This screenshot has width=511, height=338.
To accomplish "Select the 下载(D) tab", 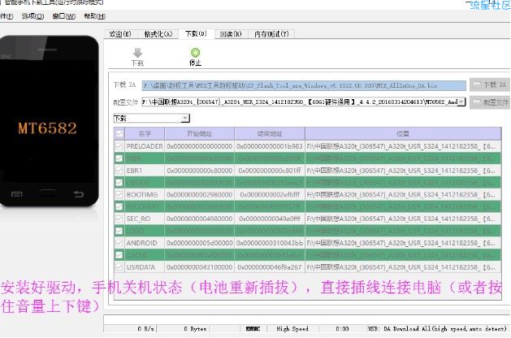I will 196,33.
